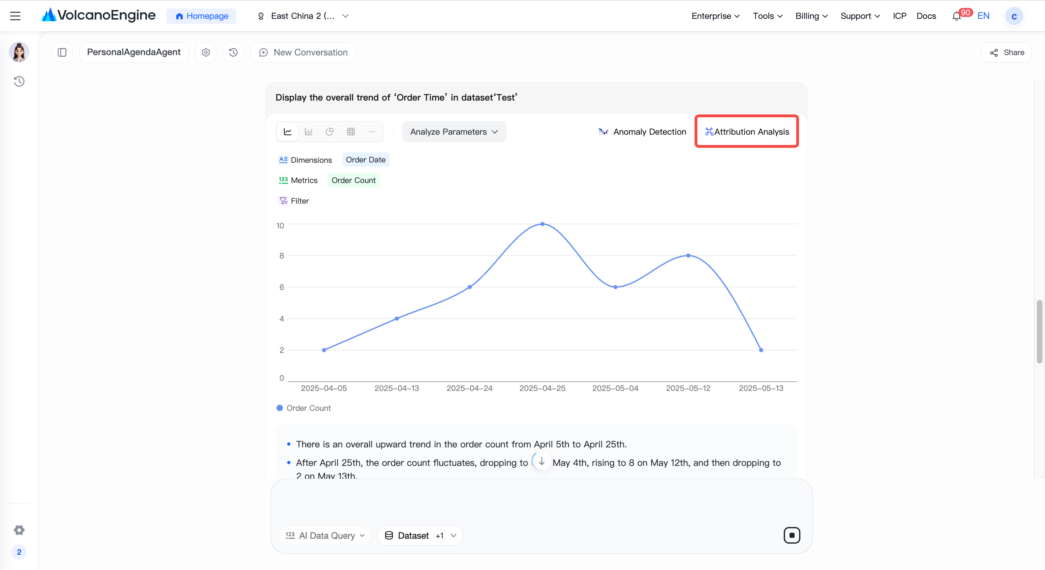This screenshot has width=1045, height=570.
Task: Open more chart types ellipsis
Action: click(x=372, y=131)
